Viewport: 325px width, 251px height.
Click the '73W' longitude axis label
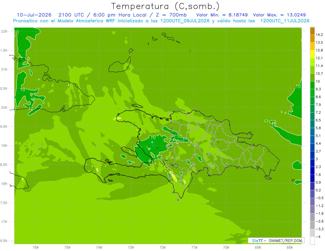coord(131,247)
